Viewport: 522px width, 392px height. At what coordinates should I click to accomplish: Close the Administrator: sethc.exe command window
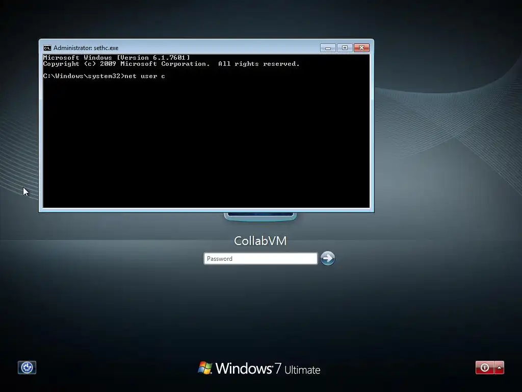[x=362, y=48]
